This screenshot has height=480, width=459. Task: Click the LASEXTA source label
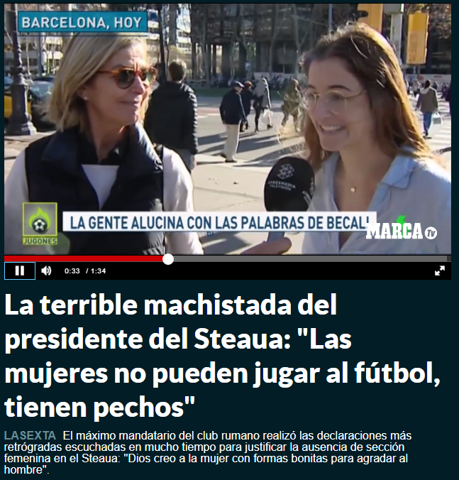point(30,435)
